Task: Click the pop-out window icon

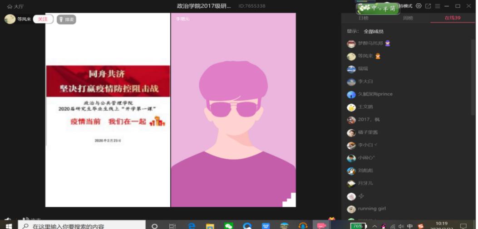Action: tap(428, 6)
